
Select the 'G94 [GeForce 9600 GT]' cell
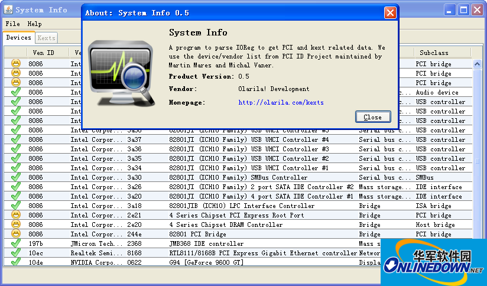(x=206, y=262)
